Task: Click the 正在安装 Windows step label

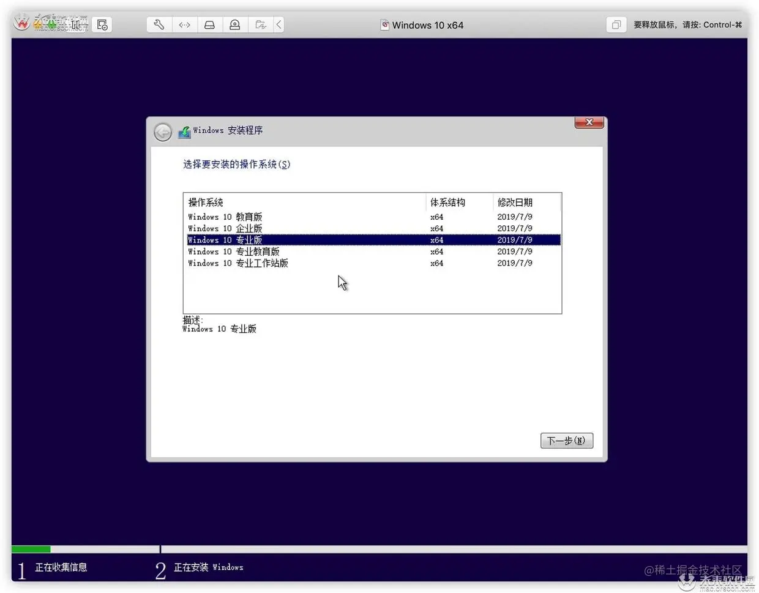Action: (x=209, y=567)
